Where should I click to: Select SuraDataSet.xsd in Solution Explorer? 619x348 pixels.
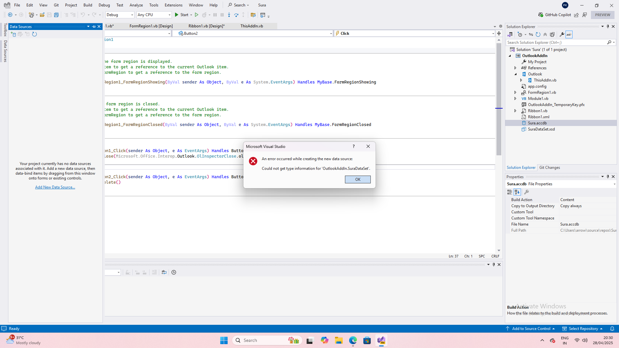pyautogui.click(x=541, y=129)
